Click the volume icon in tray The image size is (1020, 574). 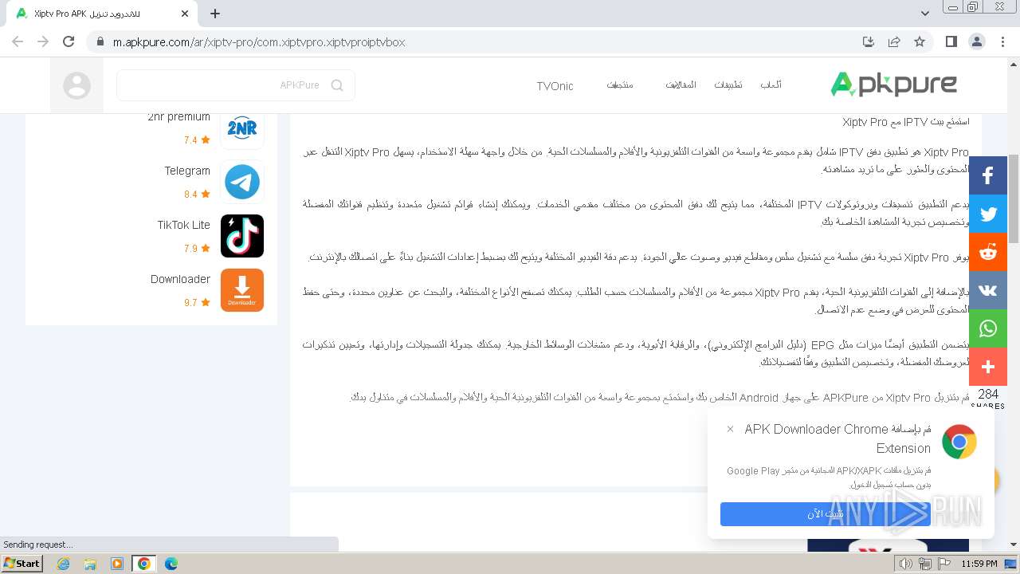906,564
